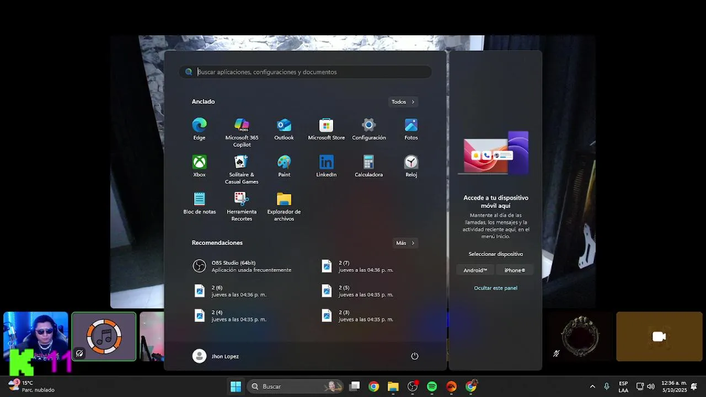Expand Más recommendations
Viewport: 706px width, 397px height.
[405, 243]
